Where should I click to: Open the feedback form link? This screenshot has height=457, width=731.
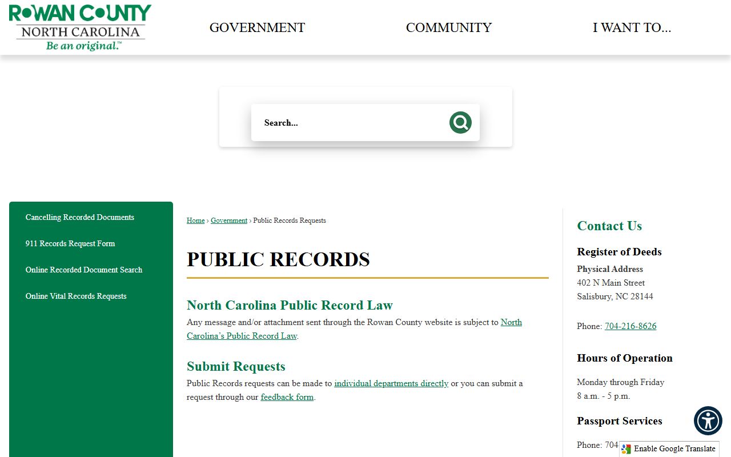tap(287, 397)
